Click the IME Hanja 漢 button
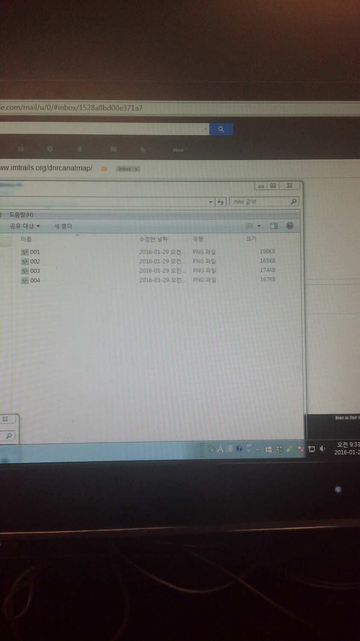Viewport: 360px width, 641px height. click(x=229, y=449)
